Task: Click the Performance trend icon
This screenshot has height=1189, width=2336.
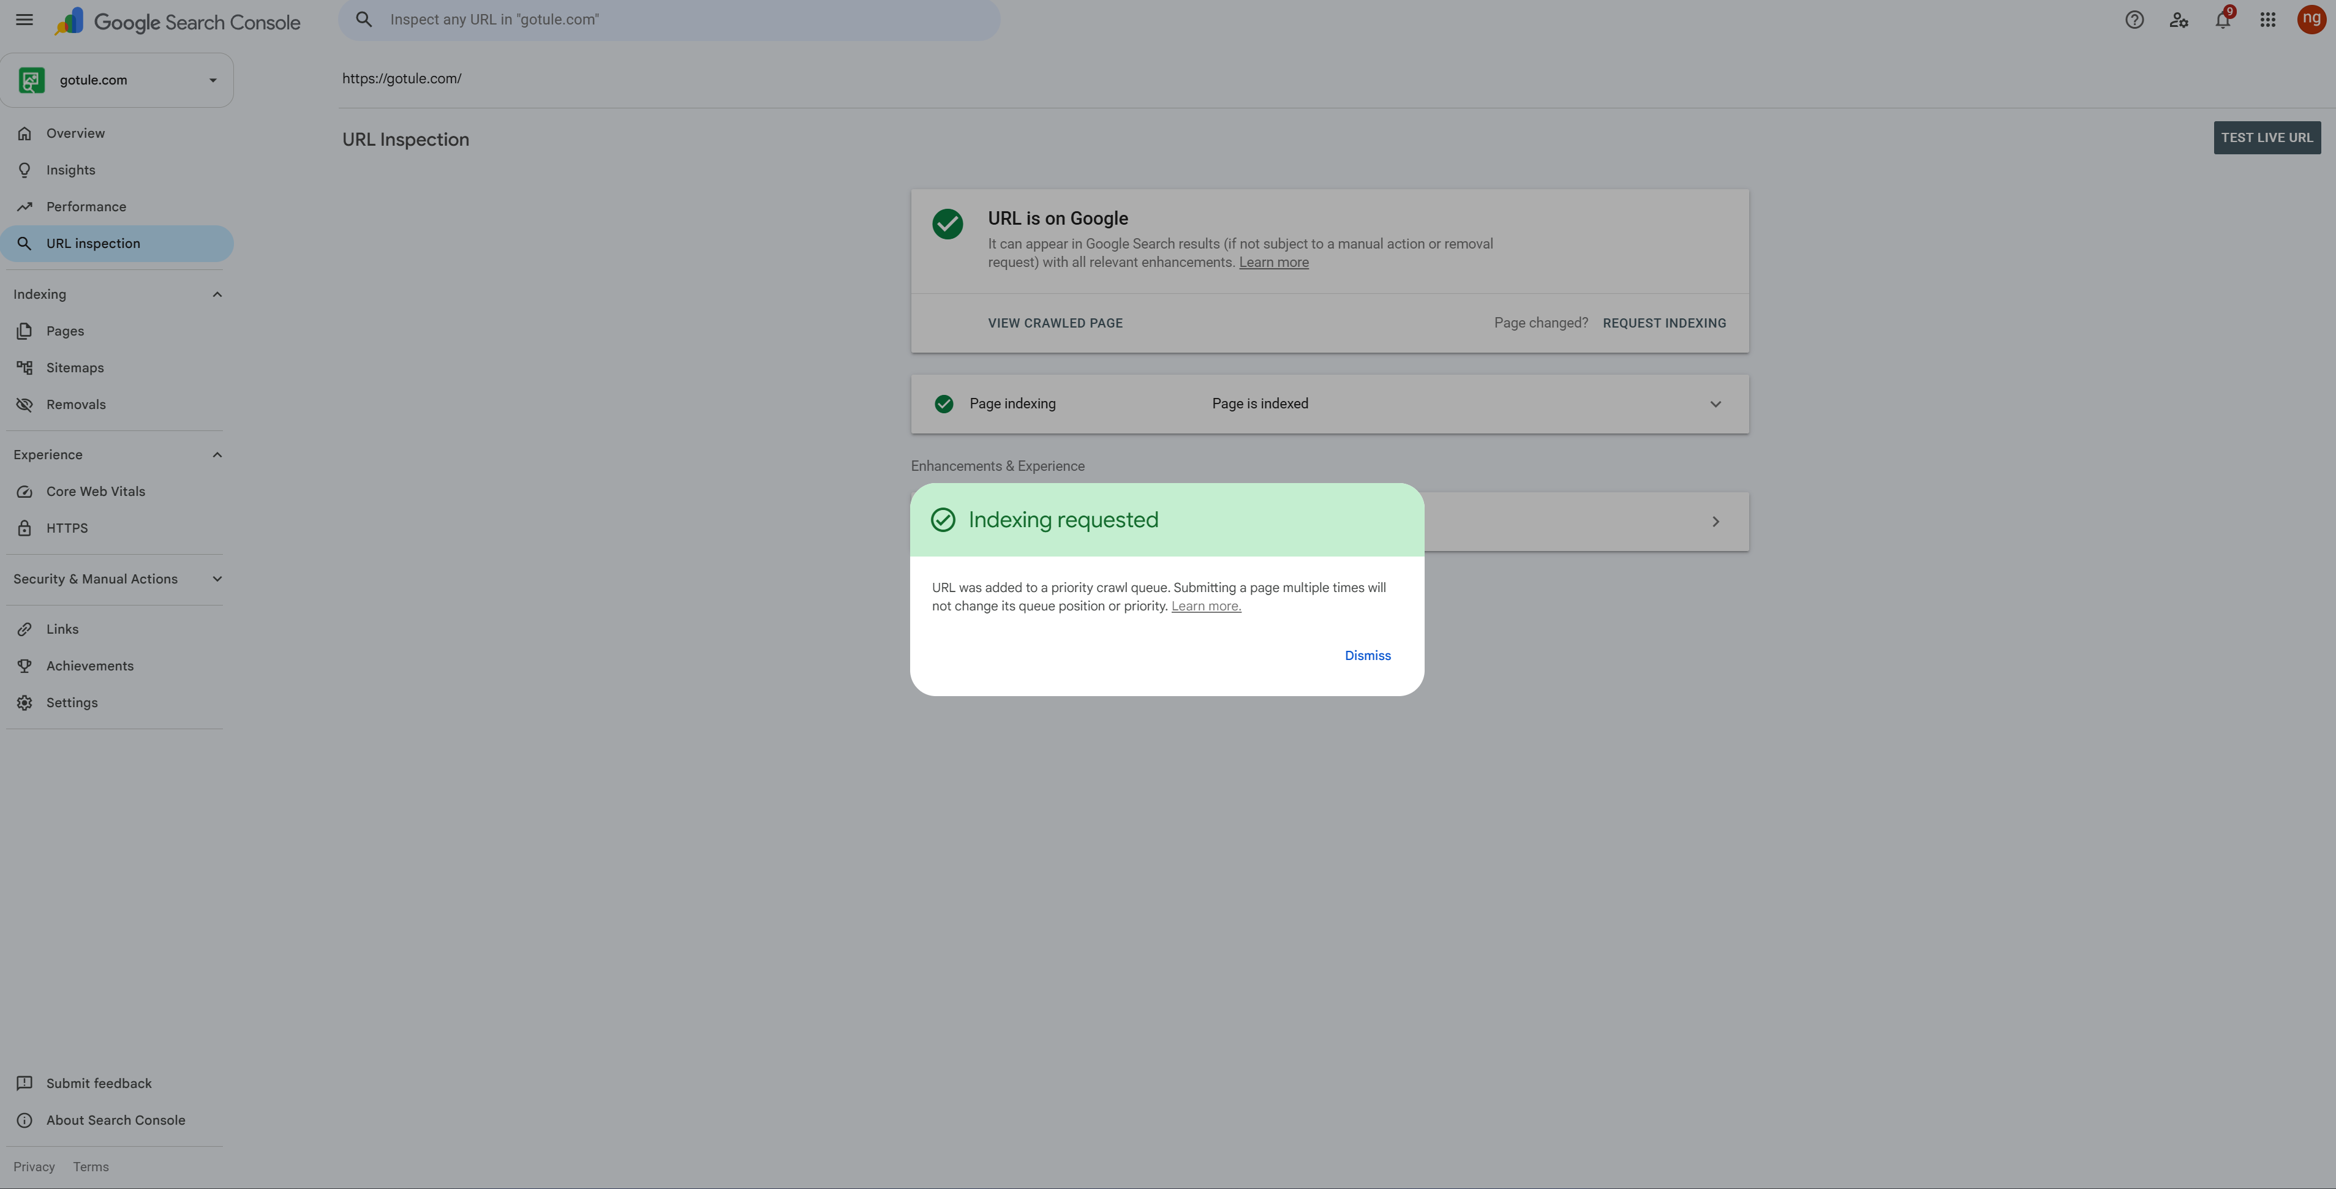Action: tap(24, 206)
